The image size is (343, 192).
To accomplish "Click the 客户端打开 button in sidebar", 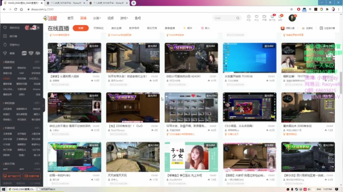I will point(11,176).
